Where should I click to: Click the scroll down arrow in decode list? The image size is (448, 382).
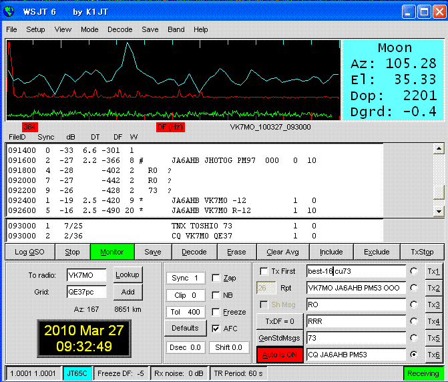(439, 210)
